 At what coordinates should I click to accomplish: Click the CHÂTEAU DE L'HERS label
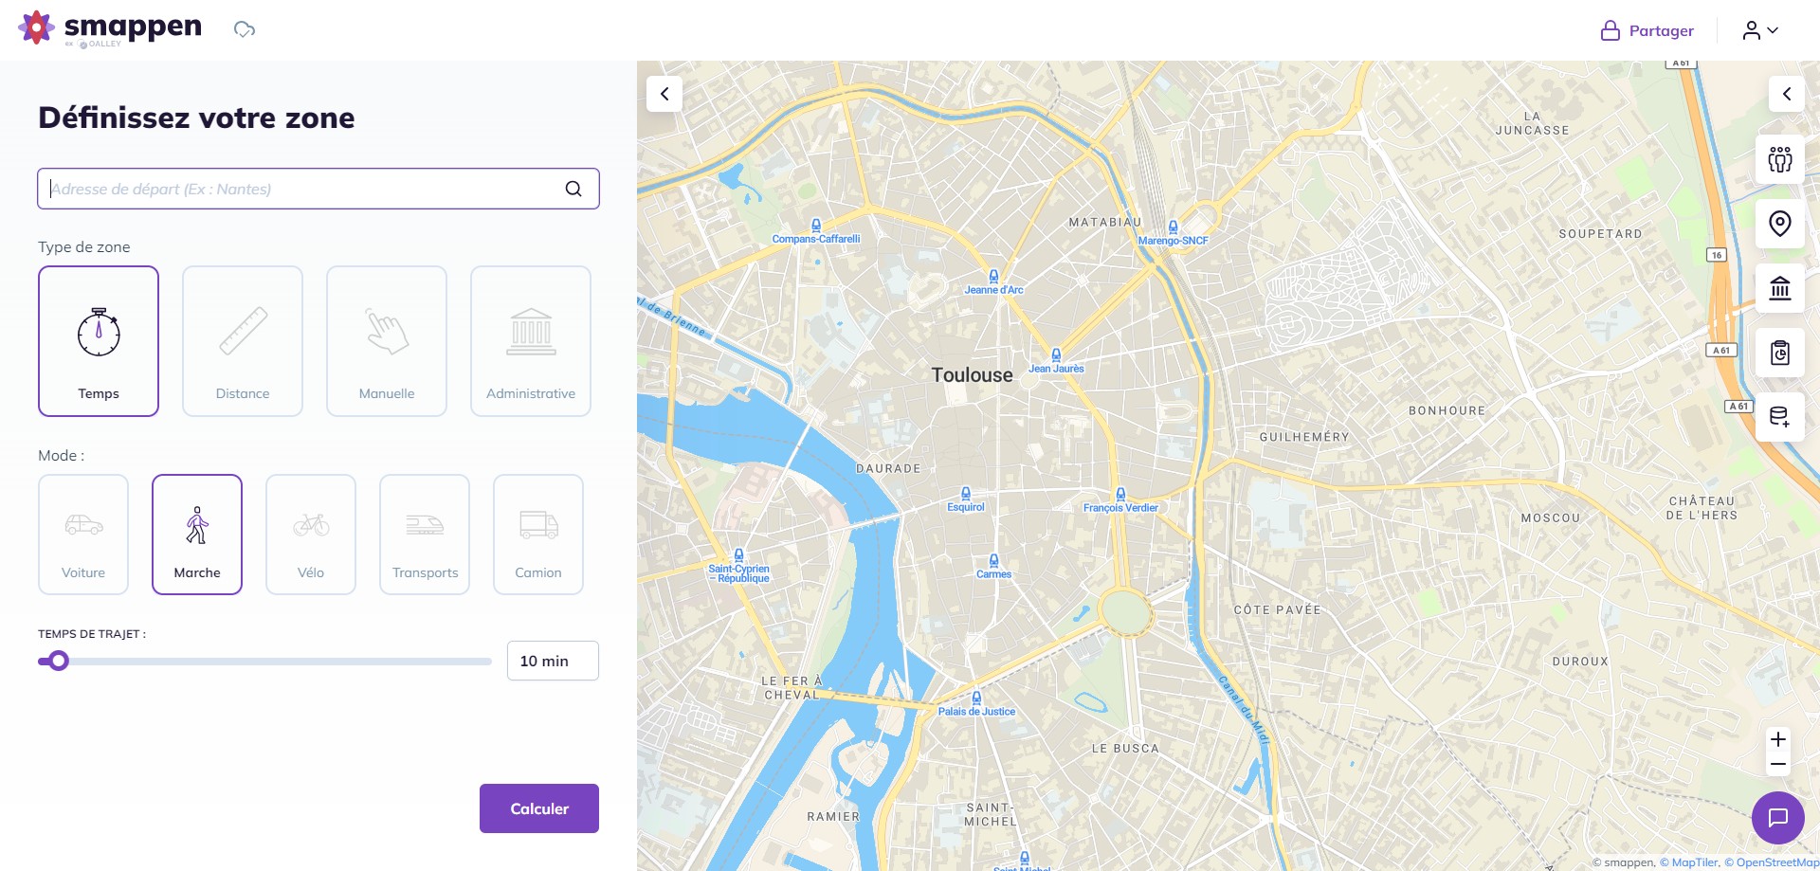pyautogui.click(x=1702, y=508)
